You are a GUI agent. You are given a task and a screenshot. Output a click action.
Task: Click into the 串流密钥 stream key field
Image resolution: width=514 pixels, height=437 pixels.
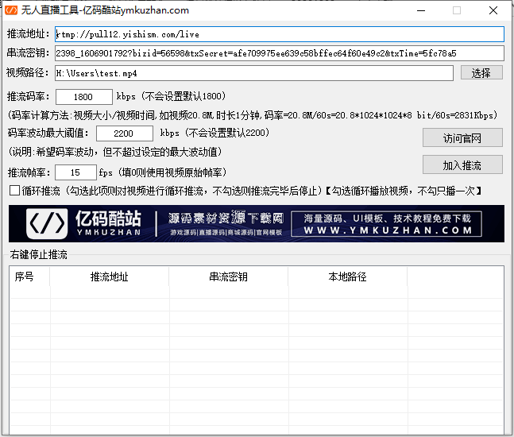point(280,53)
